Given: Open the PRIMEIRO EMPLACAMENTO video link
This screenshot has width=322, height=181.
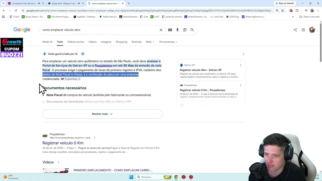Looking at the screenshot, I should pyautogui.click(x=113, y=170).
